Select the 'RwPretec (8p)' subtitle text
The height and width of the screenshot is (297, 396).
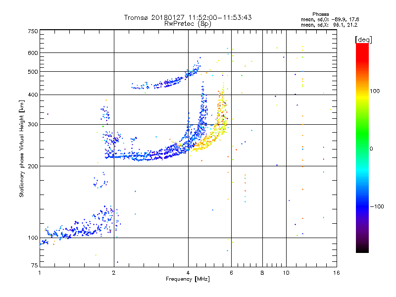(188, 24)
